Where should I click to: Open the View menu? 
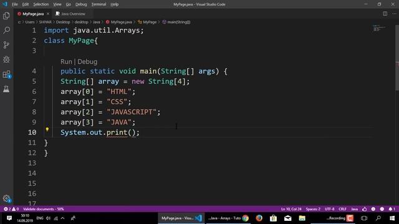pos(57,4)
